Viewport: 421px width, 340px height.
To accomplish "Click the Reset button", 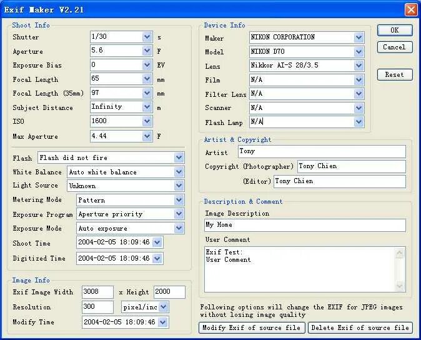I will (395, 74).
